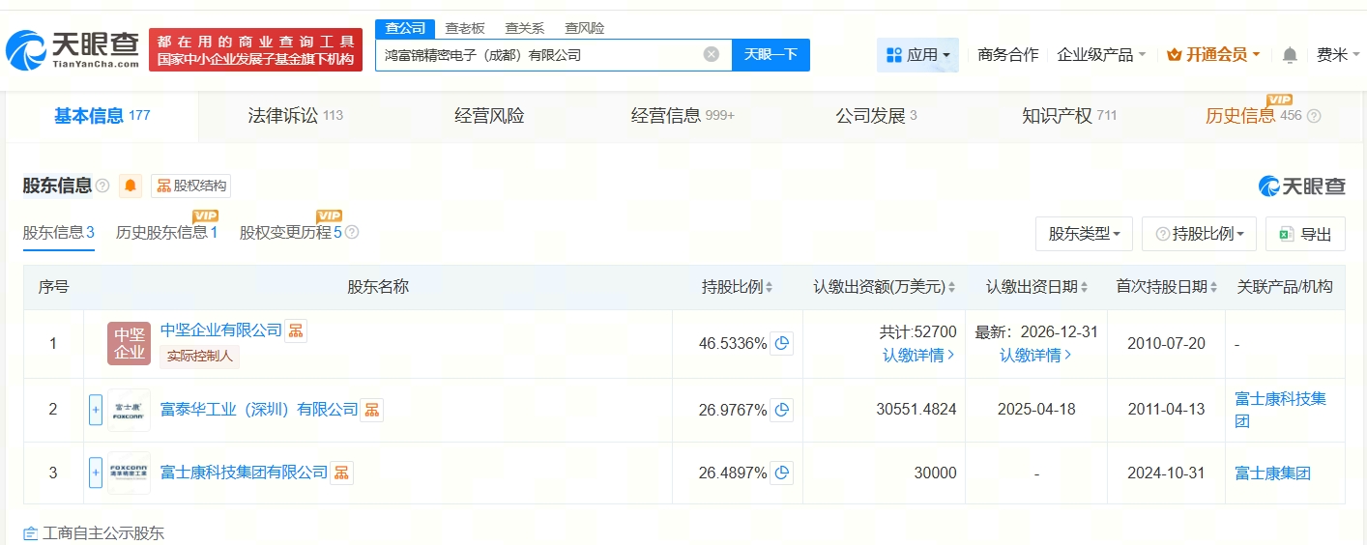Click date cell 2010-07-20
This screenshot has height=545, width=1367.
pos(1166,343)
